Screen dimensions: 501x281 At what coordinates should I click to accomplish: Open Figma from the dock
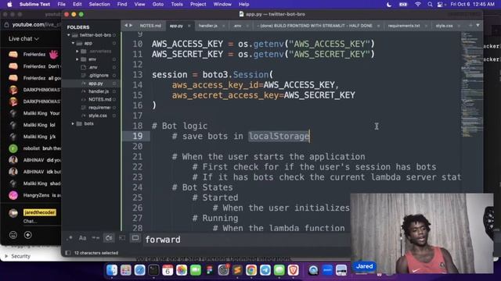[x=209, y=270]
